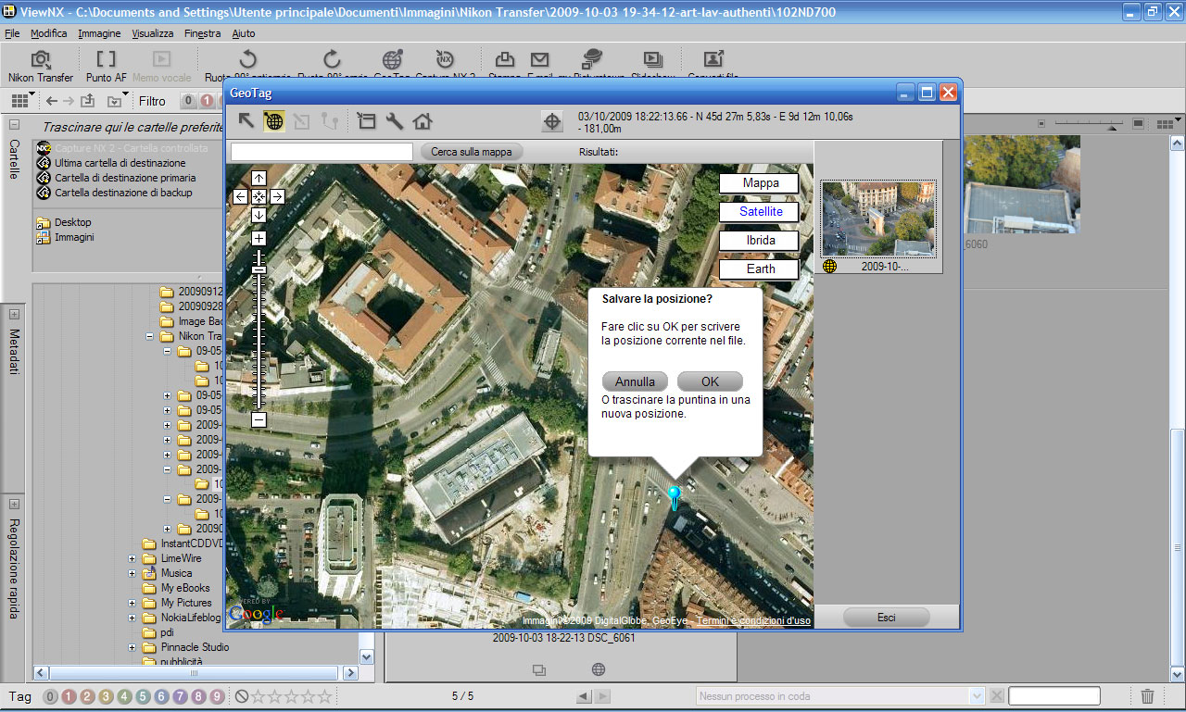Image resolution: width=1186 pixels, height=712 pixels.
Task: Toggle the globe position tool in GeoTag
Action: tap(274, 120)
